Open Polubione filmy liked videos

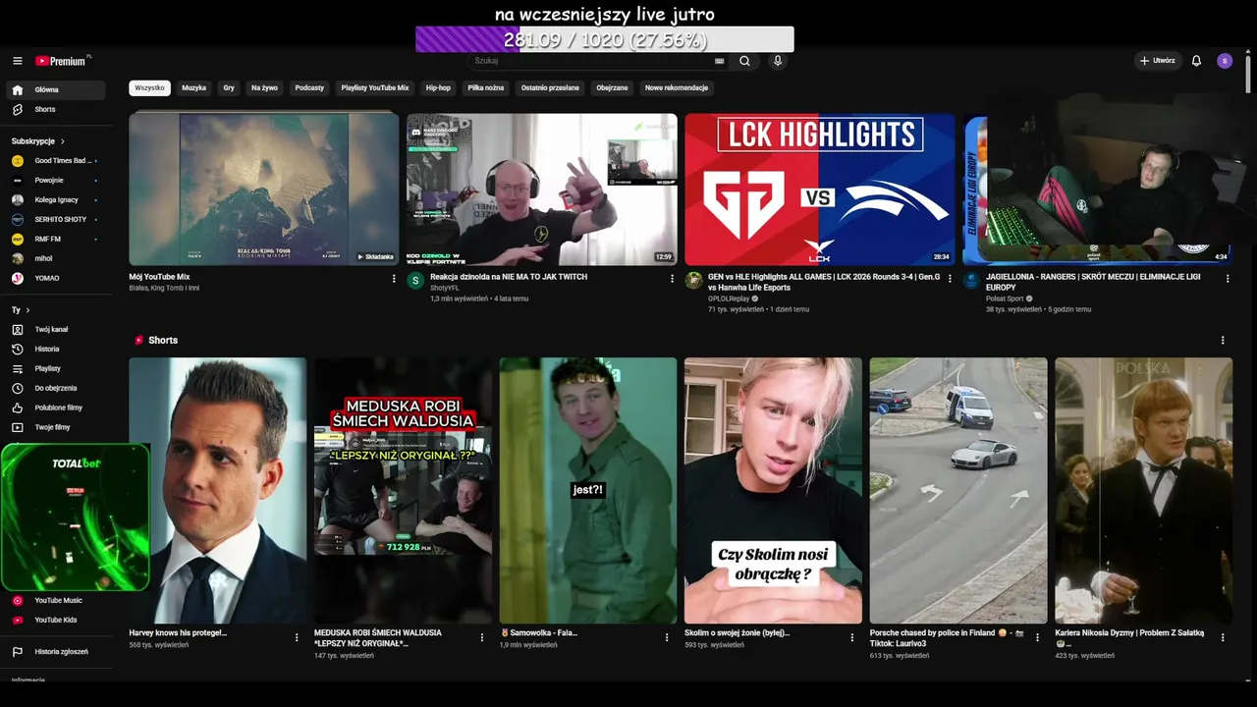(x=56, y=408)
